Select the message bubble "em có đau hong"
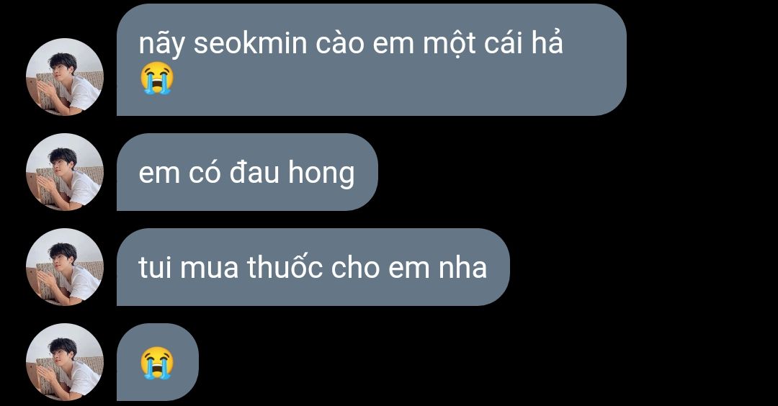 click(x=247, y=172)
